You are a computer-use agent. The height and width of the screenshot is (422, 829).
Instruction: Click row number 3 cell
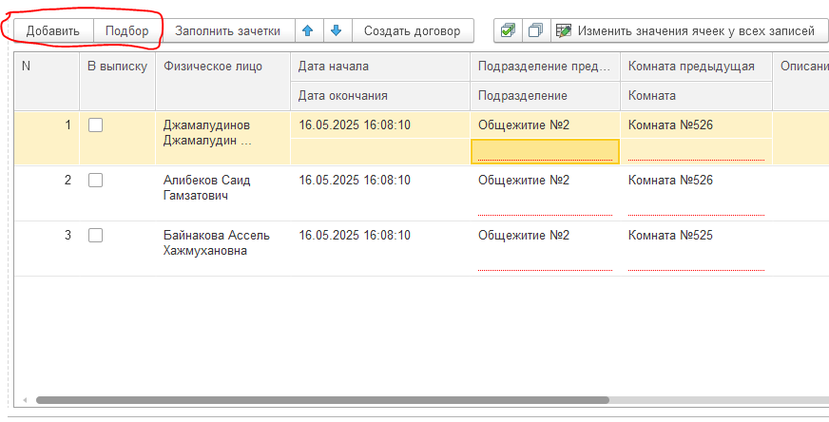(x=47, y=248)
